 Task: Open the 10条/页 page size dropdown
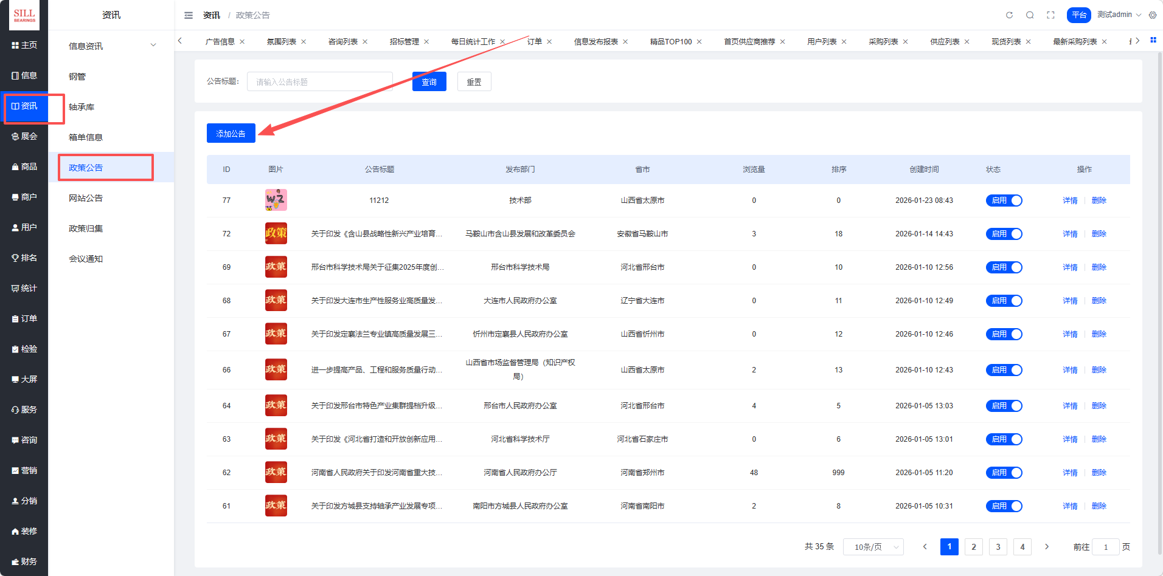point(873,547)
